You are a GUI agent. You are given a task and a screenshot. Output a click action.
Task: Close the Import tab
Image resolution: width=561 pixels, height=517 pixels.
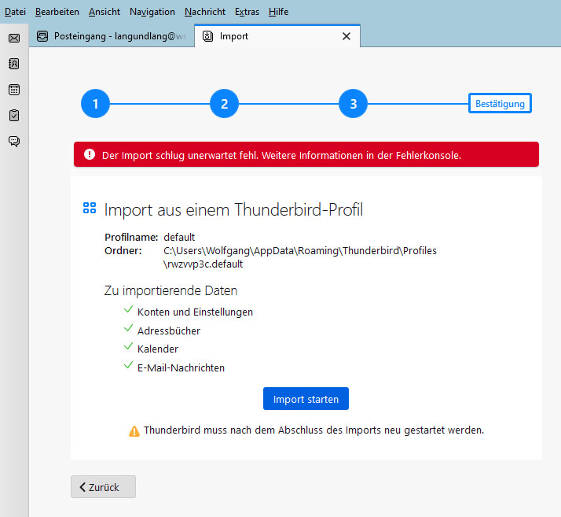[x=346, y=36]
